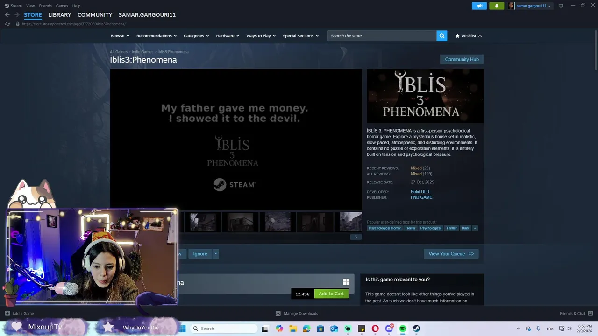Switch to the COMMUNITY tab
Viewport: 598px width, 336px height.
(x=95, y=15)
